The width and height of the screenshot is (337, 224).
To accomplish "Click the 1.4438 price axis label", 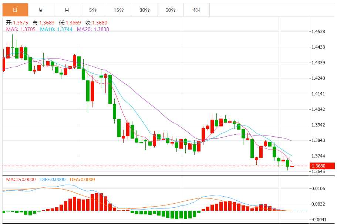I will tap(318, 47).
